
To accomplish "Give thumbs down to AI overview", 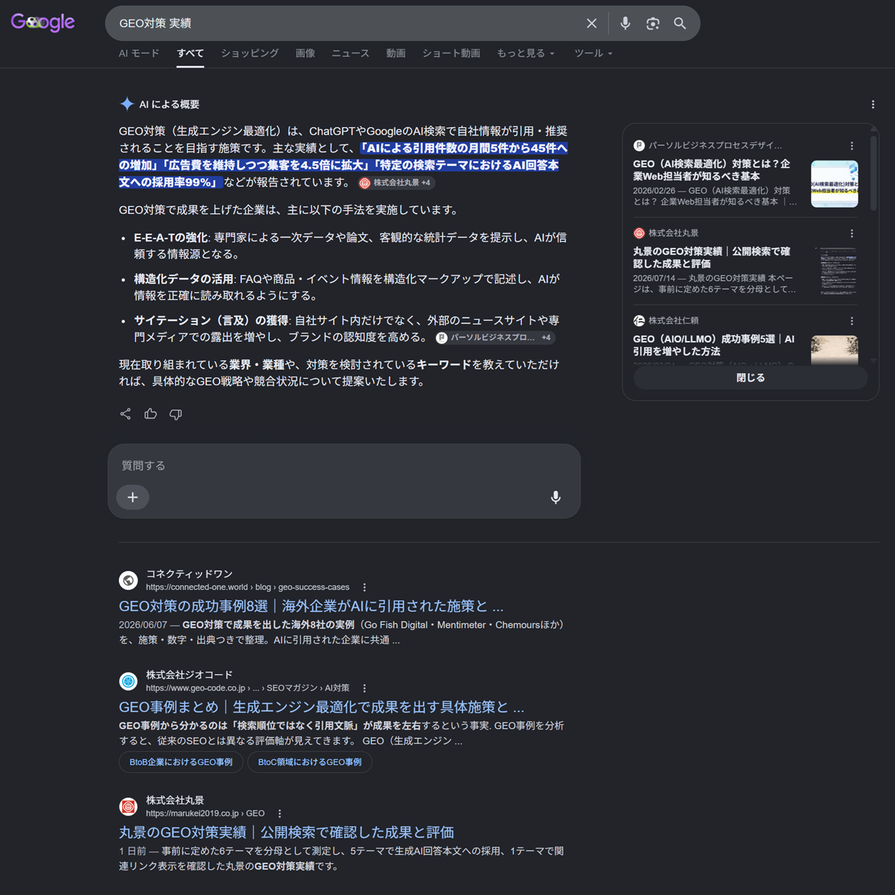I will tap(176, 414).
